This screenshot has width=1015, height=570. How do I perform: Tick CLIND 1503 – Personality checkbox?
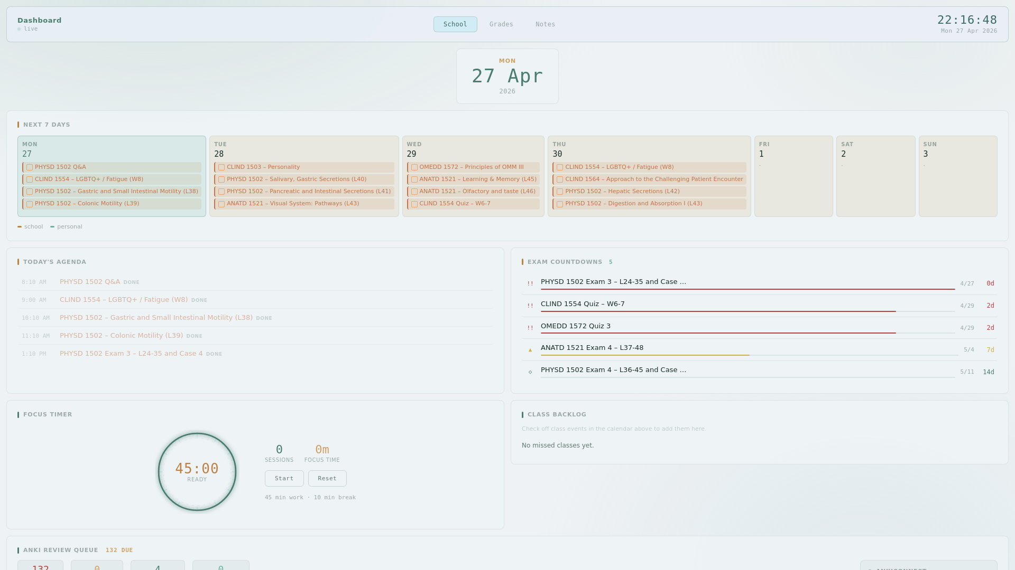(222, 167)
